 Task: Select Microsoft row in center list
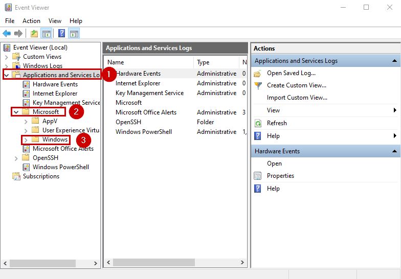tap(175, 103)
